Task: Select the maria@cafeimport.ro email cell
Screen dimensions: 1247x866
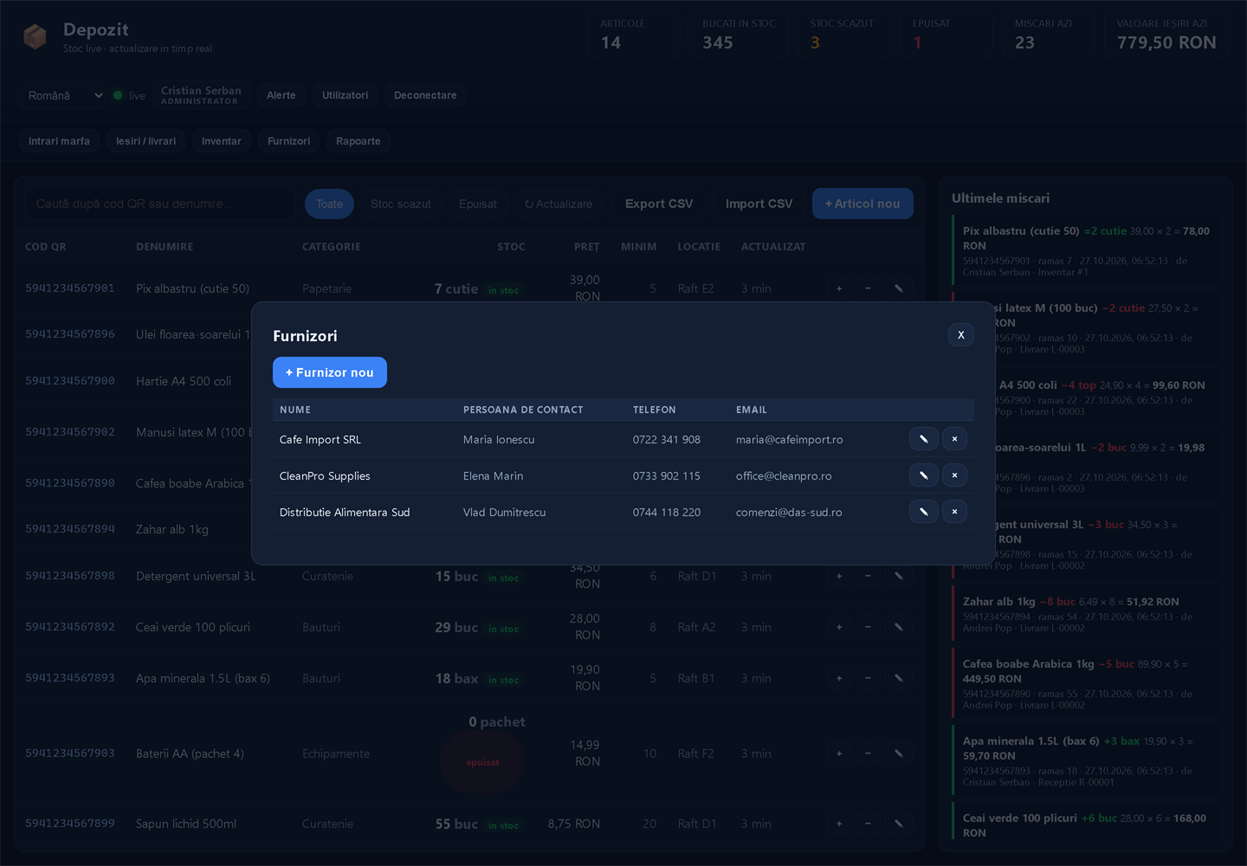Action: click(x=789, y=439)
